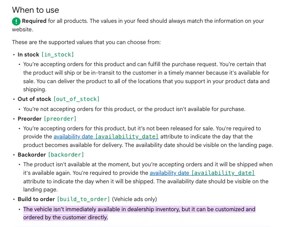Screen dimensions: 299x227
Task: Click the [build_to_order] code value
Action: 83,200
